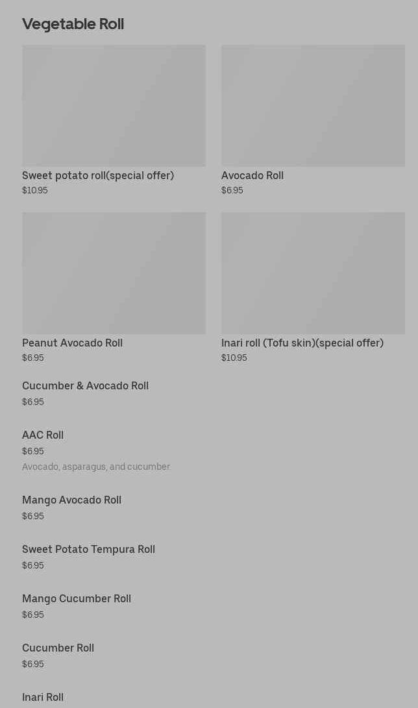
Task: Open the plain Cucumber Roll item
Action: [58, 648]
